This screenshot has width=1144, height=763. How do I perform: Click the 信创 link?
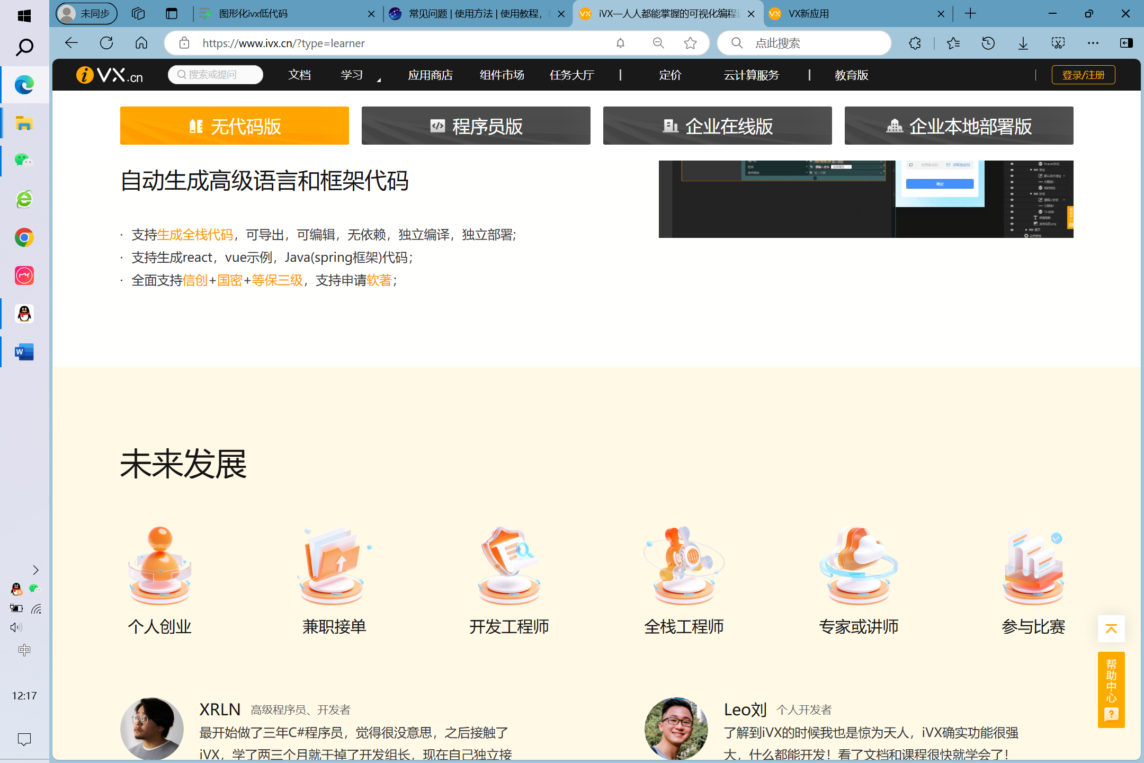(x=195, y=280)
